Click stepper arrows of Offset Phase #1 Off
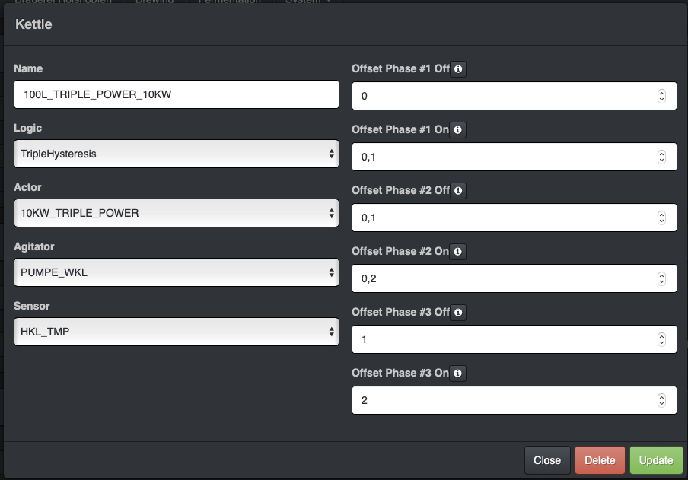The image size is (688, 480). tap(661, 97)
